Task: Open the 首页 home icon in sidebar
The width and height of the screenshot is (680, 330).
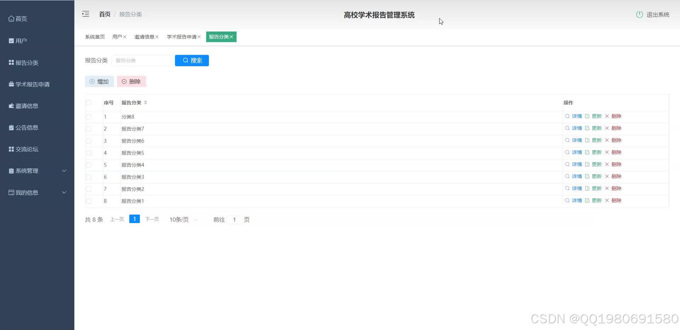Action: [11, 18]
